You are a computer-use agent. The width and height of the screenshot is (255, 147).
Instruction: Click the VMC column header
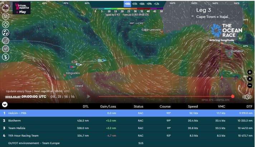[x=221, y=106]
